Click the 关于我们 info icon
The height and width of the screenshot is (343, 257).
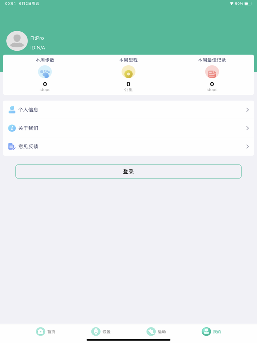(x=12, y=128)
